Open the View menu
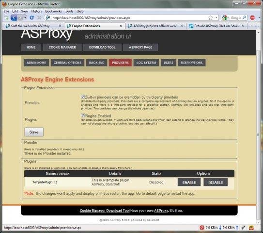Screen dimensions: 263x233 [x=25, y=11]
